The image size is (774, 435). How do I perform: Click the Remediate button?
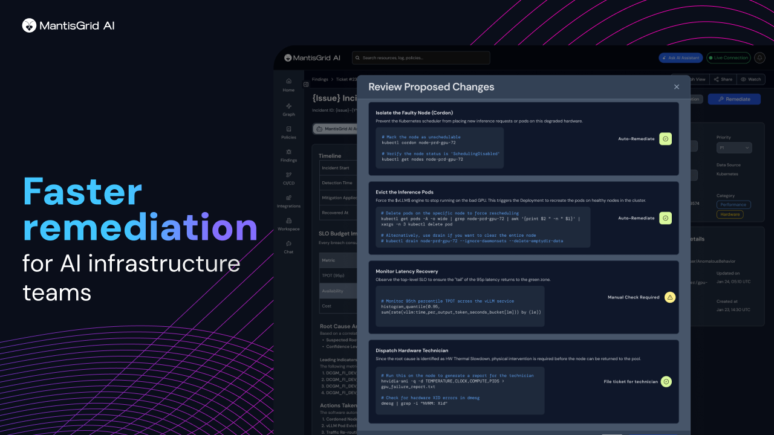734,99
